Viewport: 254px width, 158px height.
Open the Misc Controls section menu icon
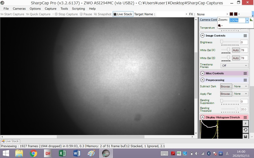click(x=245, y=74)
